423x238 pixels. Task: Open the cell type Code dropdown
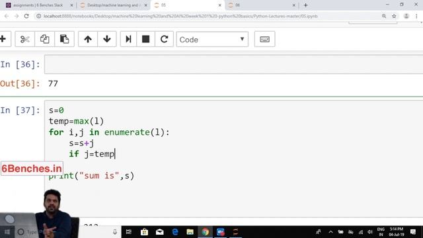point(212,40)
